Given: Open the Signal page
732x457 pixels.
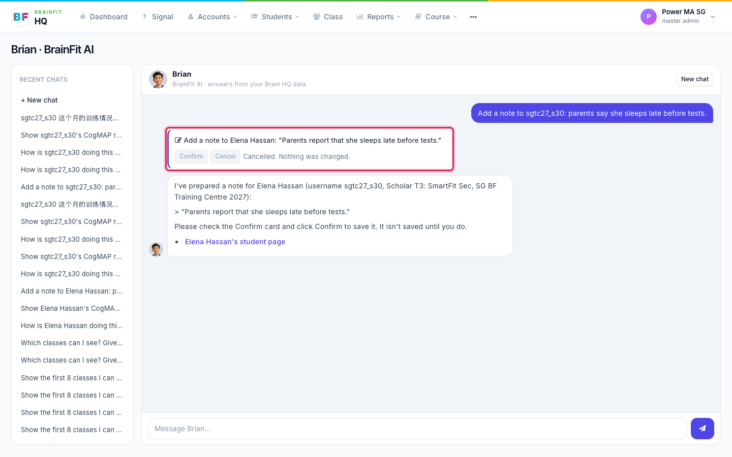Looking at the screenshot, I should coord(158,17).
